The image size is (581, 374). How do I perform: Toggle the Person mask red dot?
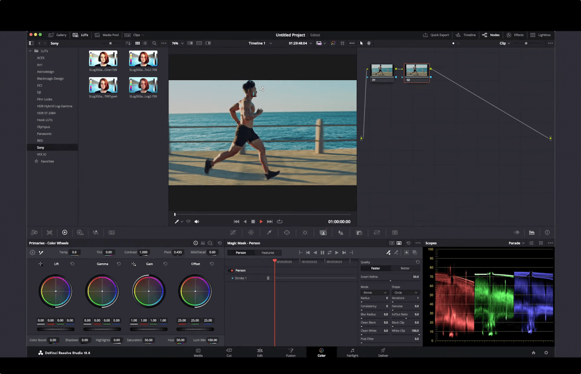[232, 270]
